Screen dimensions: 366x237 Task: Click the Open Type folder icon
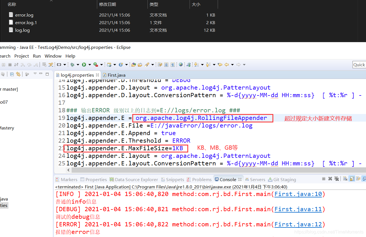click(134, 65)
